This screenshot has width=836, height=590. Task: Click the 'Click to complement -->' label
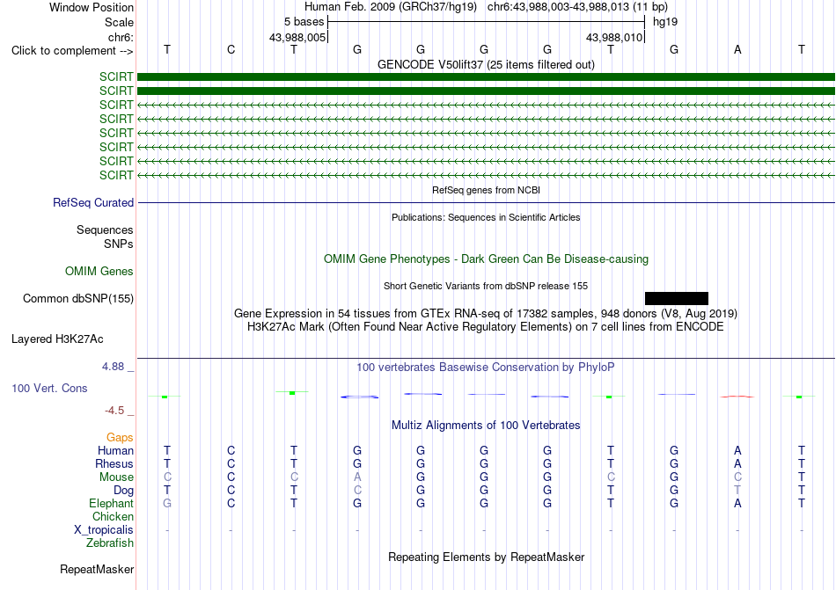72,51
